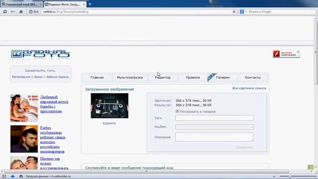Click the key wand icon in toolbar

[x=13, y=12]
